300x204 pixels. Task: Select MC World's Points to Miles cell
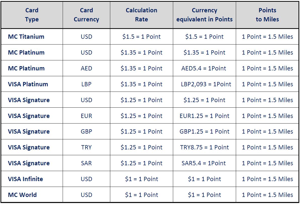(267, 195)
